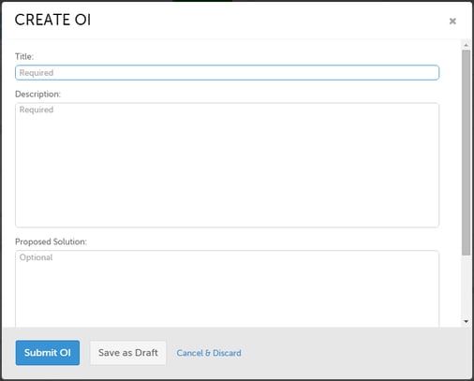Screen dimensions: 474x381
Task: Click the 'Title:' field label
Action: pyautogui.click(x=24, y=56)
